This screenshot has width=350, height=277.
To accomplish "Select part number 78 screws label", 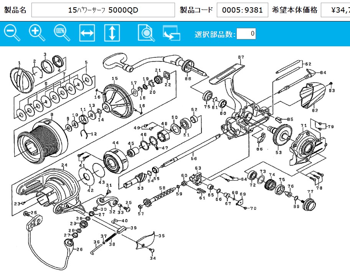I will tap(319, 188).
